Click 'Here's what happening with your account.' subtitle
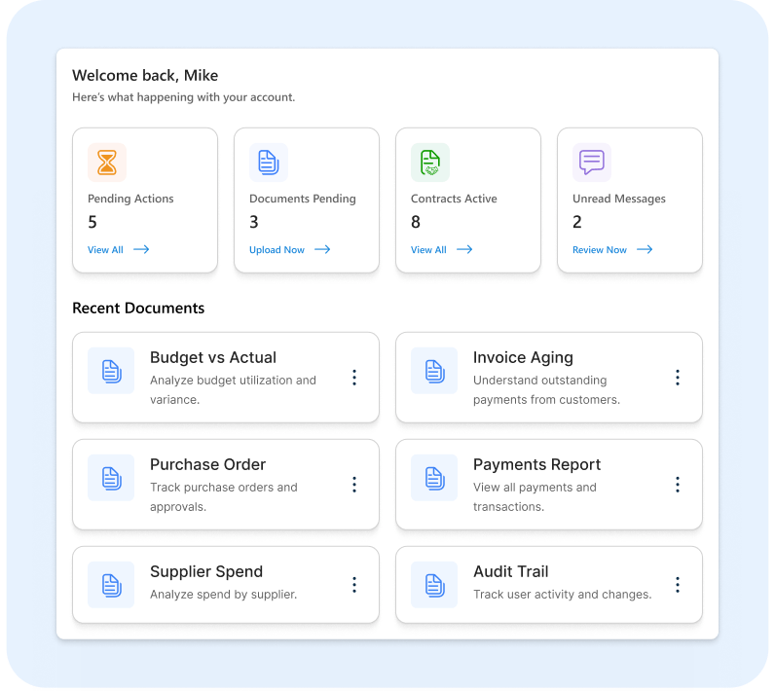Screen dimensions: 775x691 [x=183, y=97]
